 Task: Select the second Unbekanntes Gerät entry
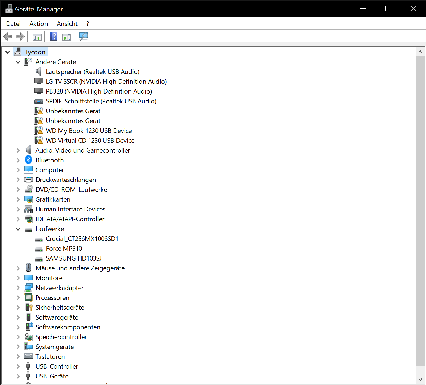73,121
